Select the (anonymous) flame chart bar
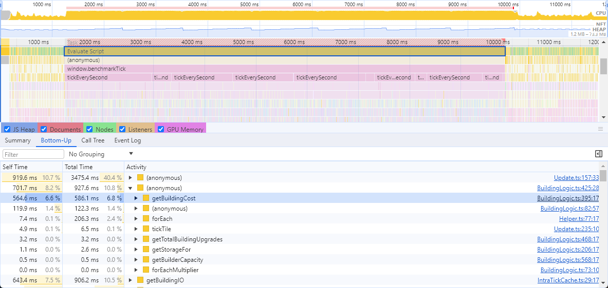Viewport: 608px width, 288px height. pos(285,60)
